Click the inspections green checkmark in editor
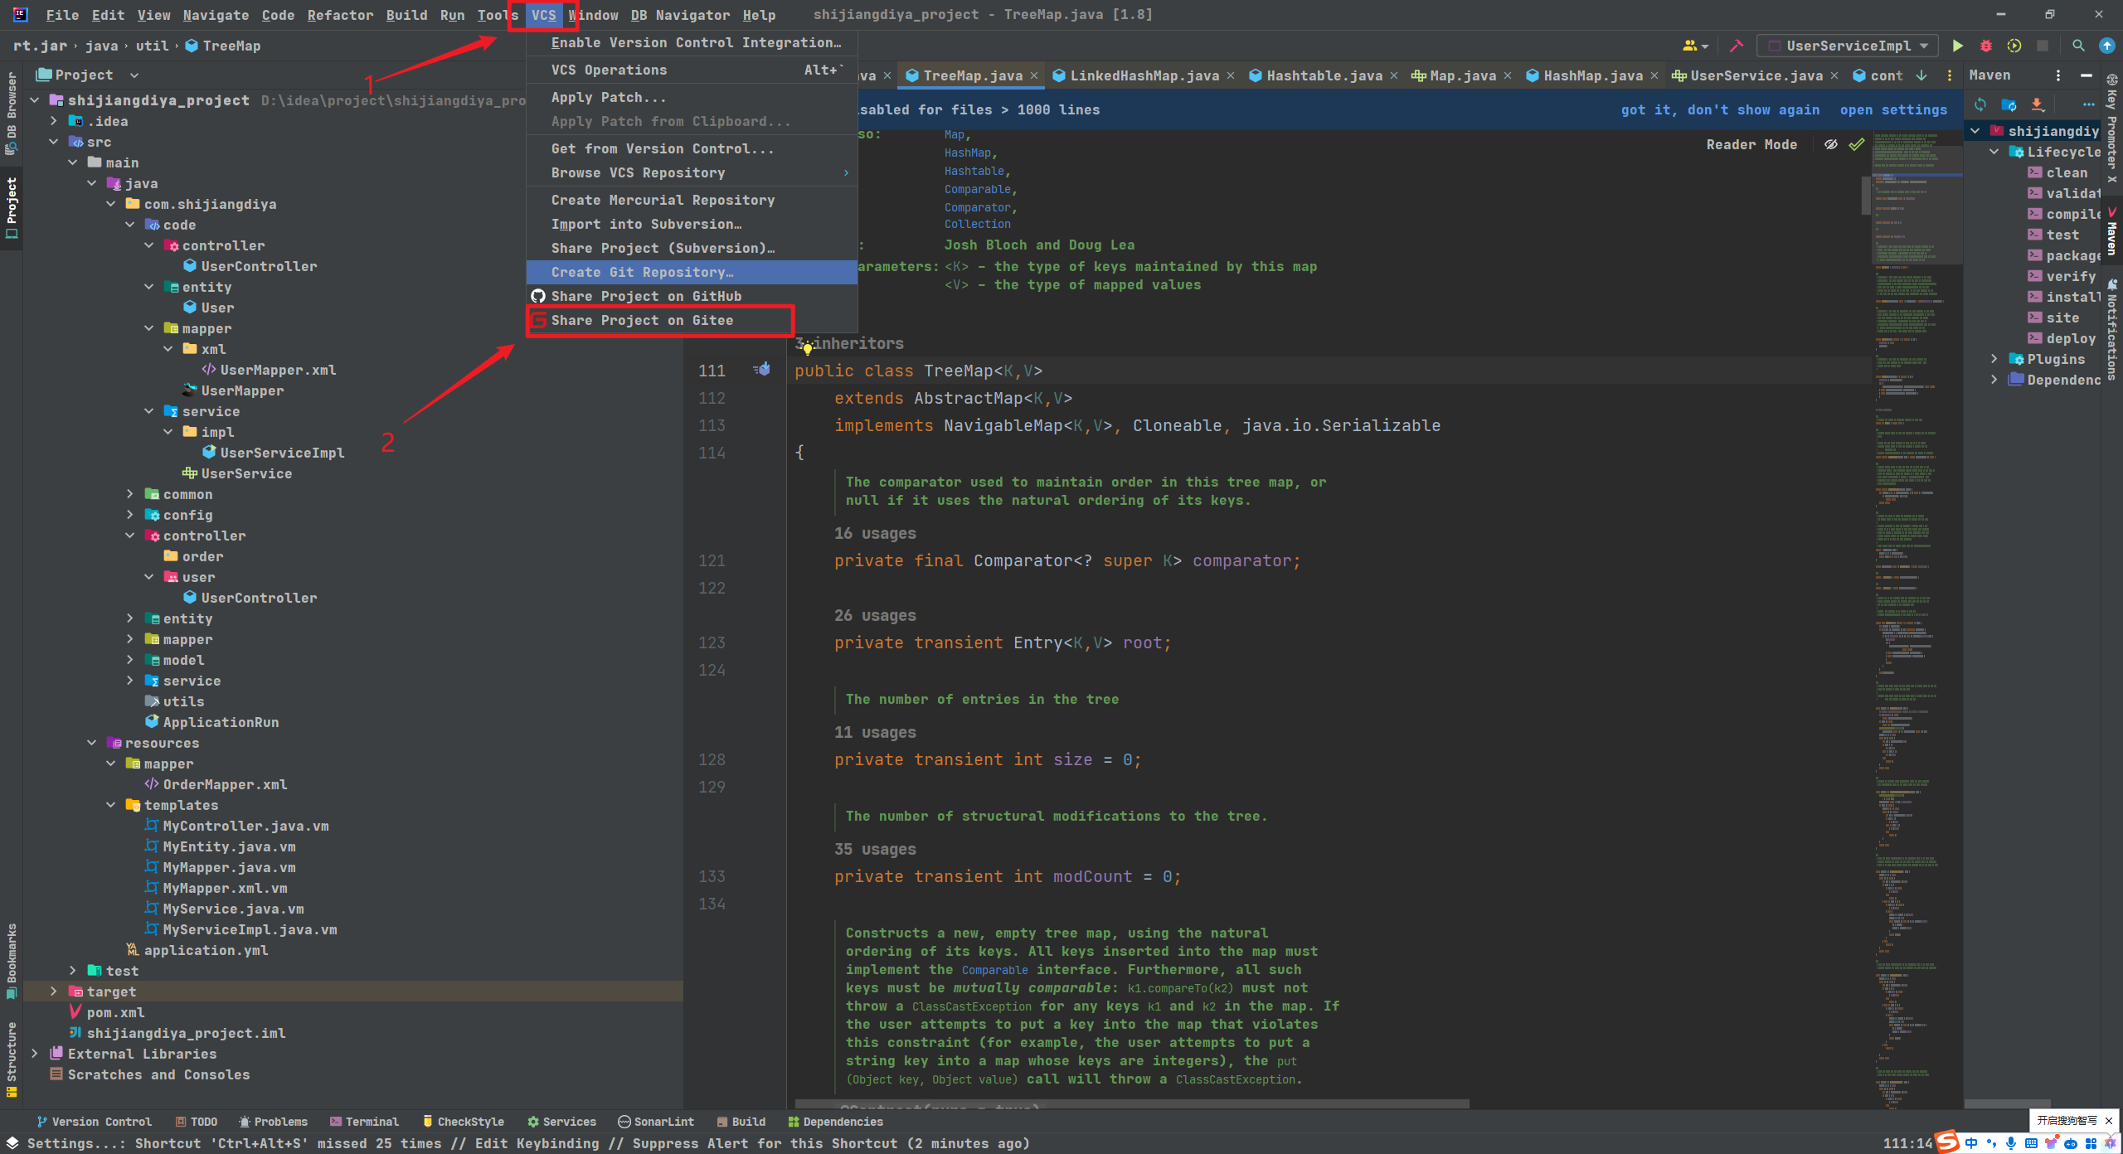The height and width of the screenshot is (1154, 2123). (1856, 144)
